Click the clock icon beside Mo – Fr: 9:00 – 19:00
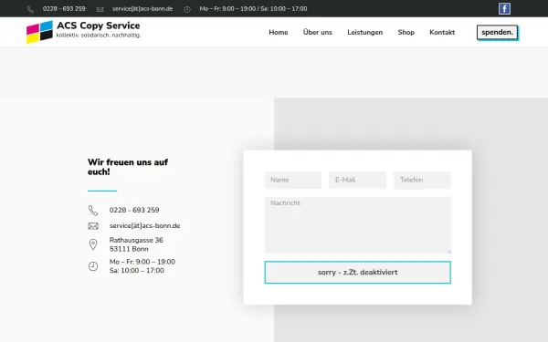 click(93, 266)
